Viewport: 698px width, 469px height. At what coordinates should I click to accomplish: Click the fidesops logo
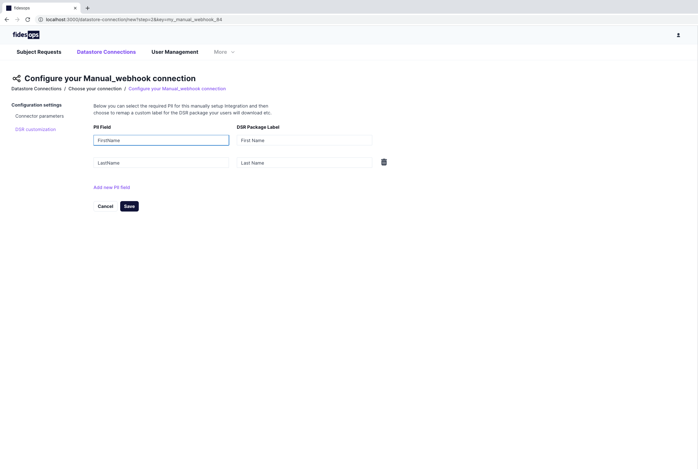tap(26, 35)
